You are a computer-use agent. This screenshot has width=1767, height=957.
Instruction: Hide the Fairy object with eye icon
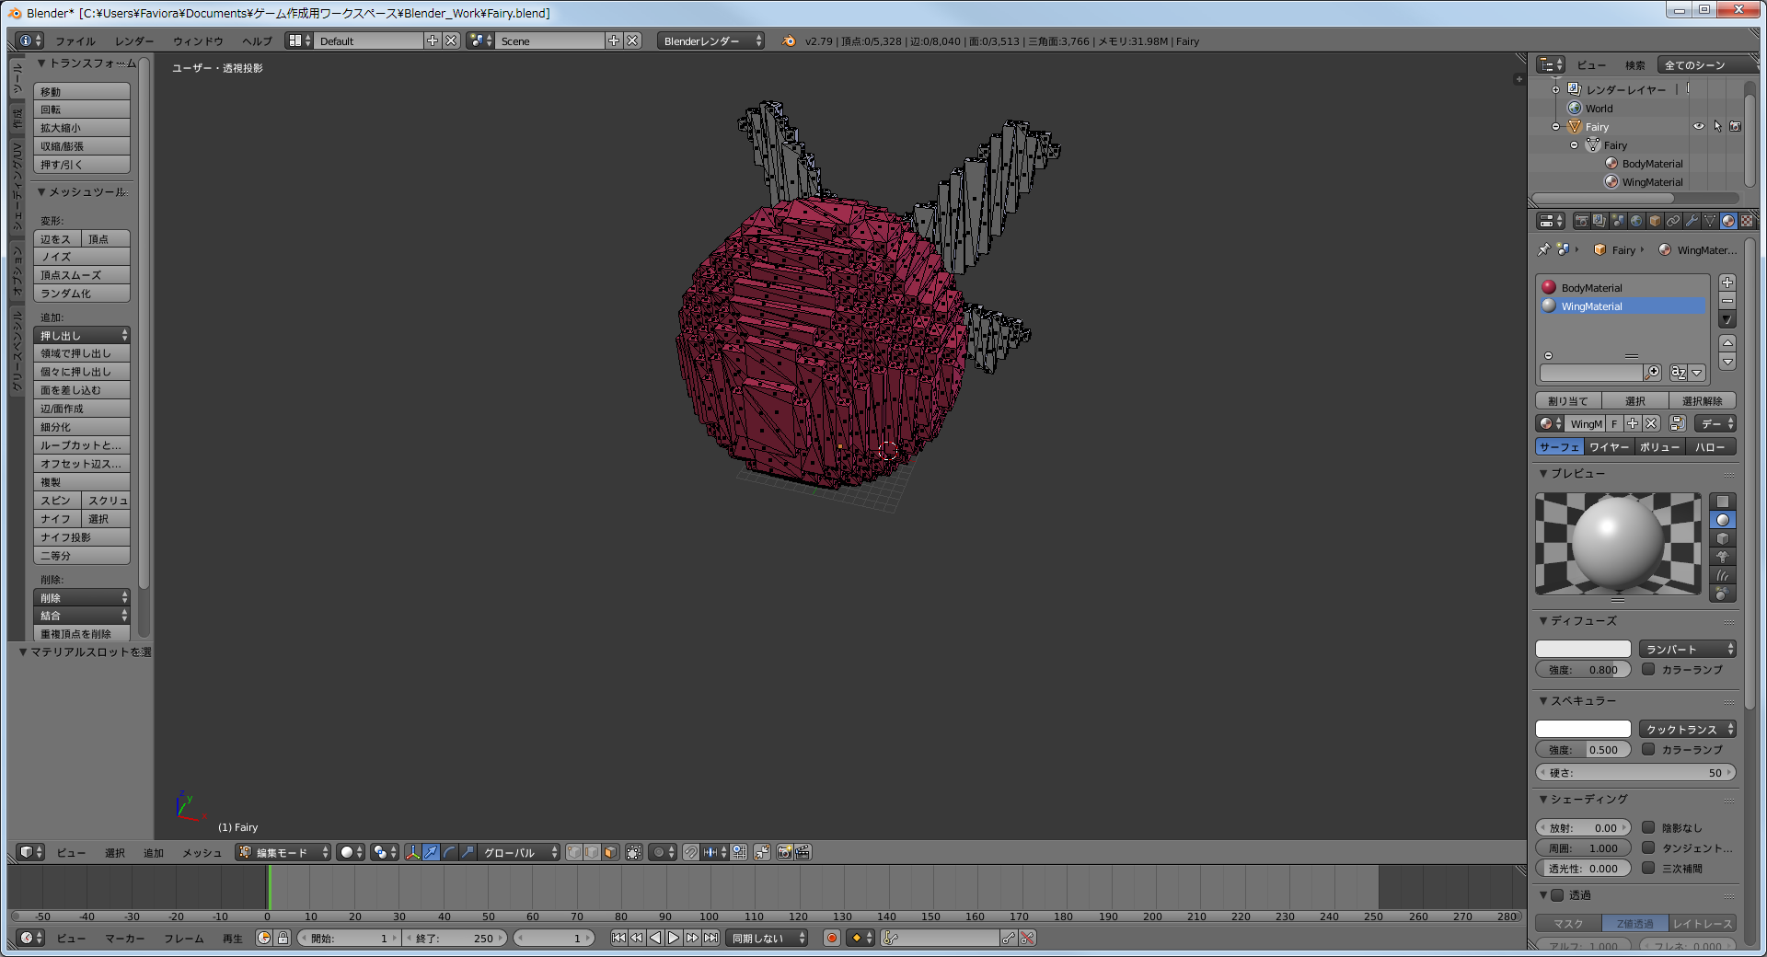1699,127
